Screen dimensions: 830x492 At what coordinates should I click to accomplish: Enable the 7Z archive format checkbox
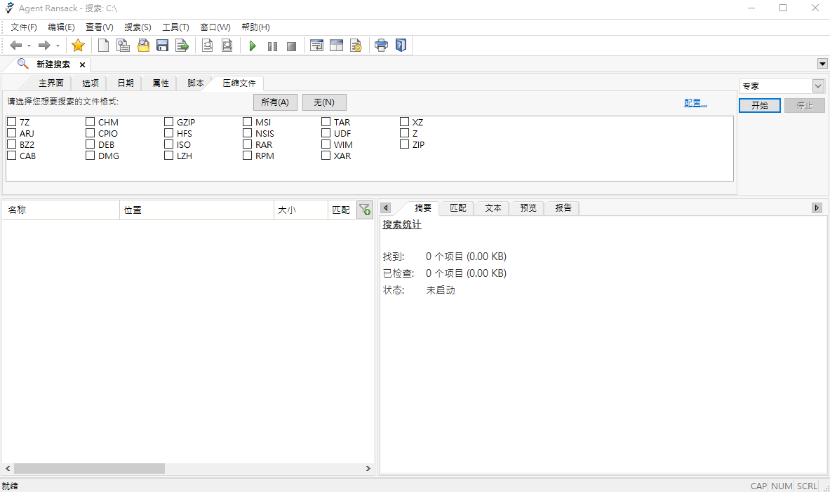[12, 122]
